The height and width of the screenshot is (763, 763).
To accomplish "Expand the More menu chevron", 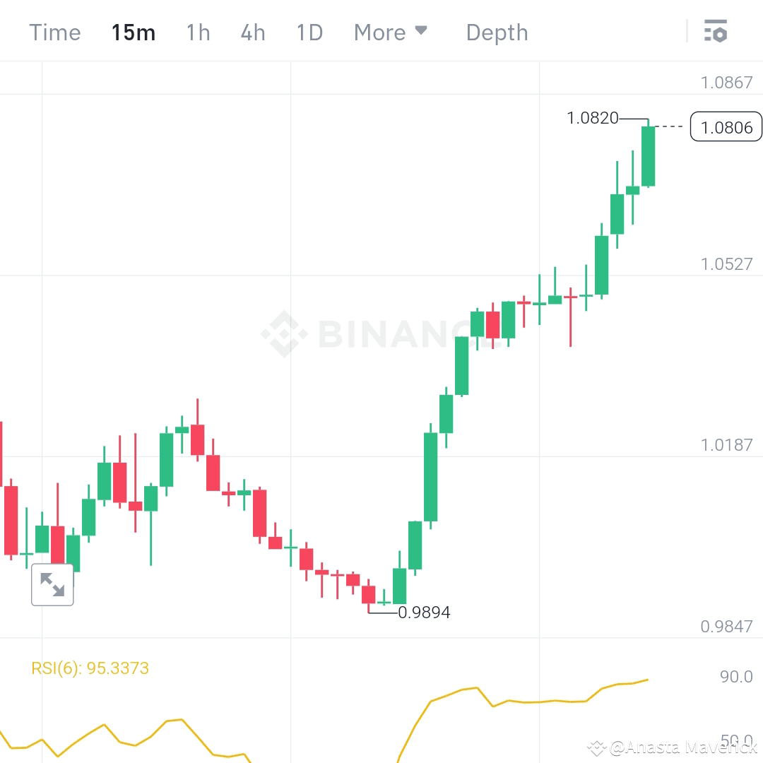I will coord(421,30).
